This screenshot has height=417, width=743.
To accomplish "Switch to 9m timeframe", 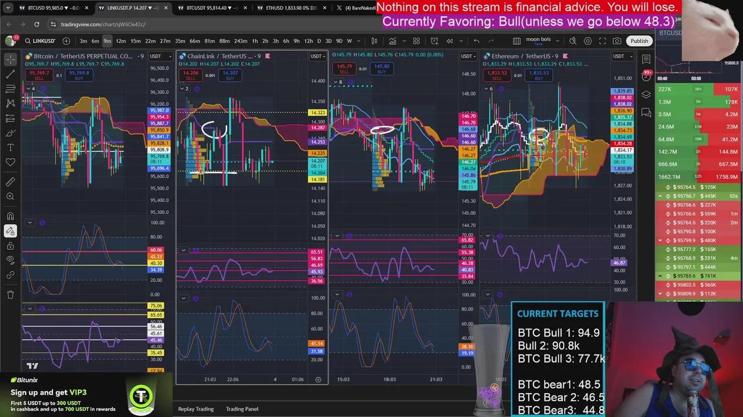I will point(107,41).
